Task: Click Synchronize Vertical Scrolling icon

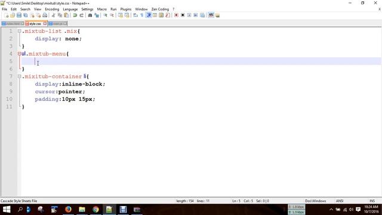Action: (121, 16)
